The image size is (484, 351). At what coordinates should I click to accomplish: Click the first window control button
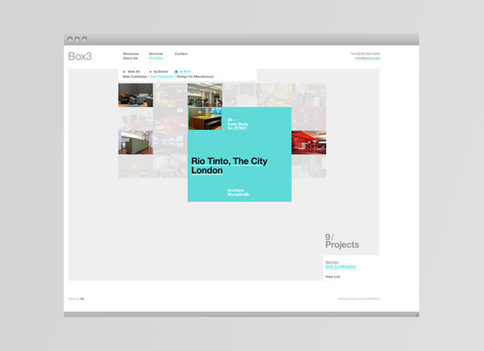coord(70,39)
